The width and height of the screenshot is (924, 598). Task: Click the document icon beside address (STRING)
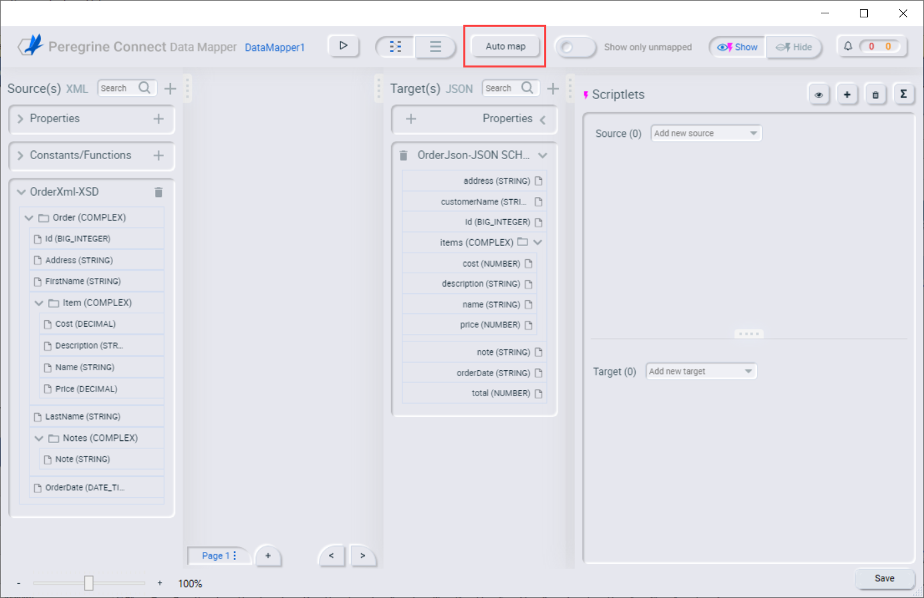pyautogui.click(x=539, y=181)
